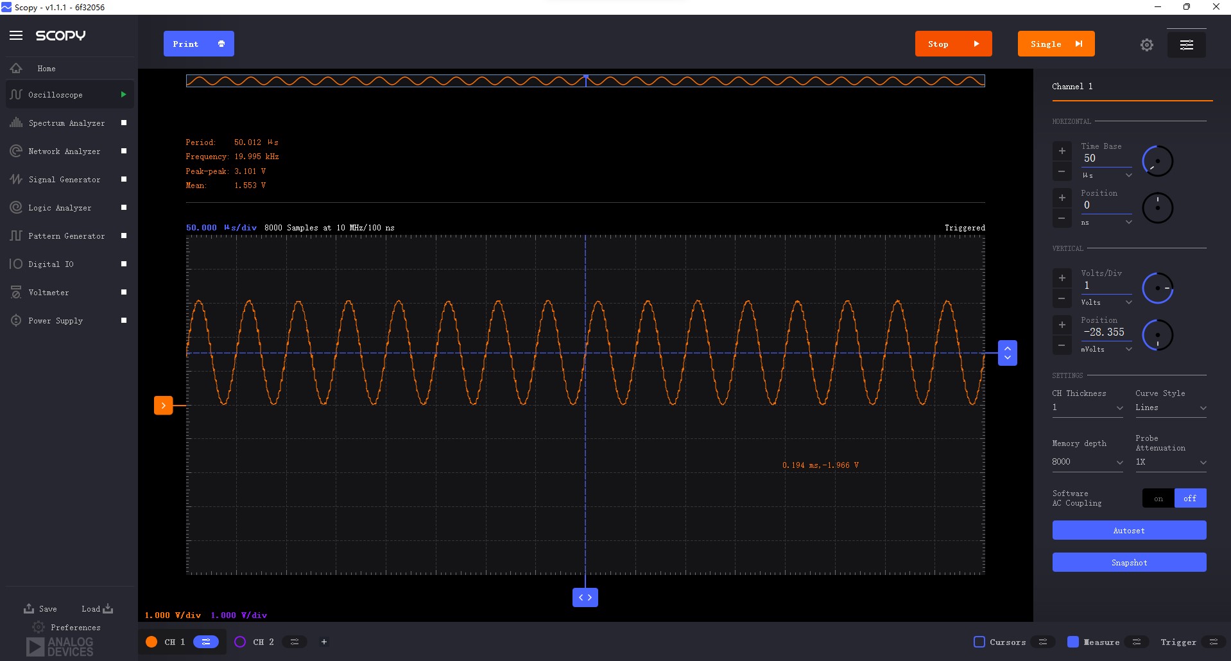
Task: Click the Digital IO icon
Action: pyautogui.click(x=16, y=264)
